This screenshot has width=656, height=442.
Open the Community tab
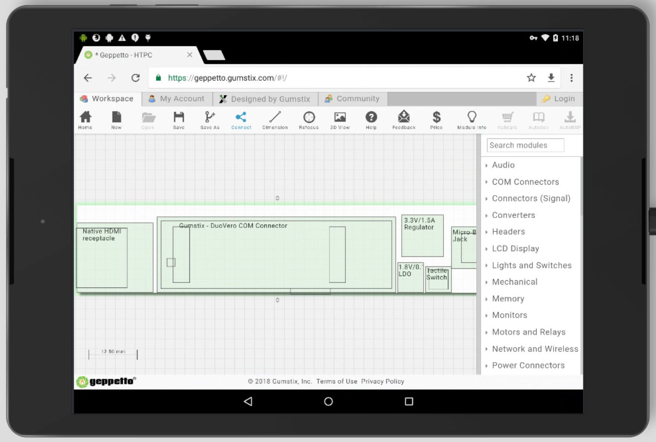pos(352,99)
